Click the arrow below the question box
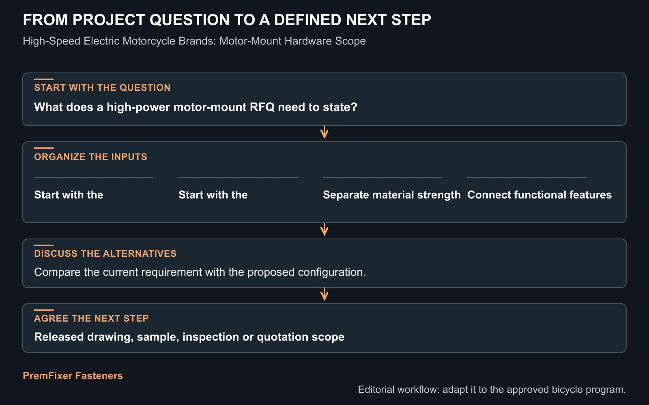This screenshot has height=405, width=649. 324,132
